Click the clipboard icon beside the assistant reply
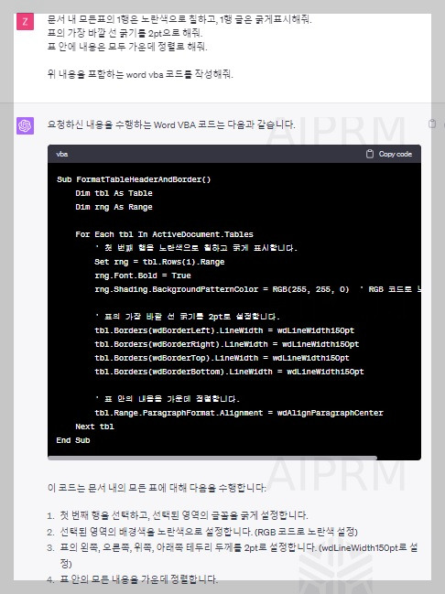The width and height of the screenshot is (445, 594). (432, 124)
